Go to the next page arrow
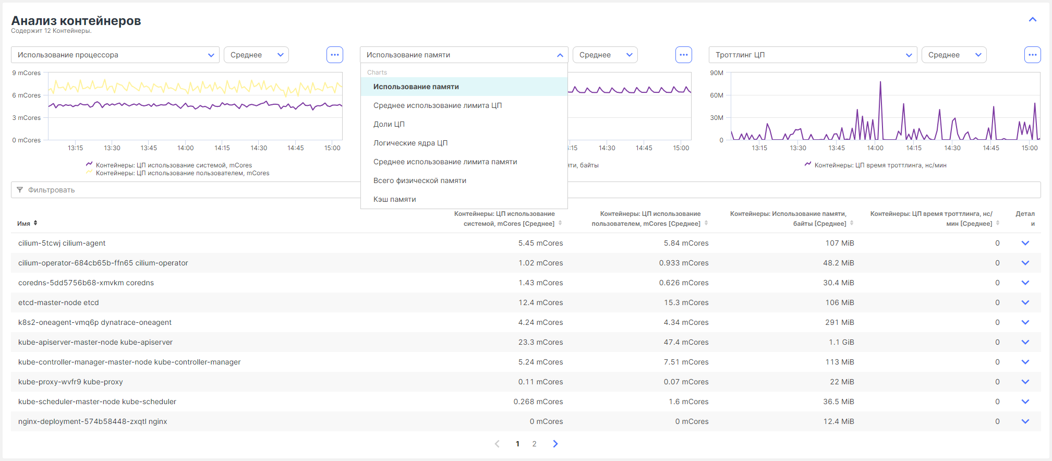 555,444
